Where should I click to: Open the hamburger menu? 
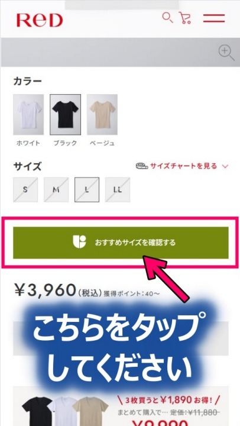pos(214,18)
